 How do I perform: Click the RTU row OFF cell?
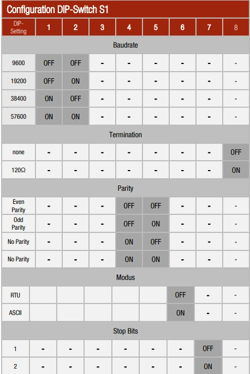(181, 295)
